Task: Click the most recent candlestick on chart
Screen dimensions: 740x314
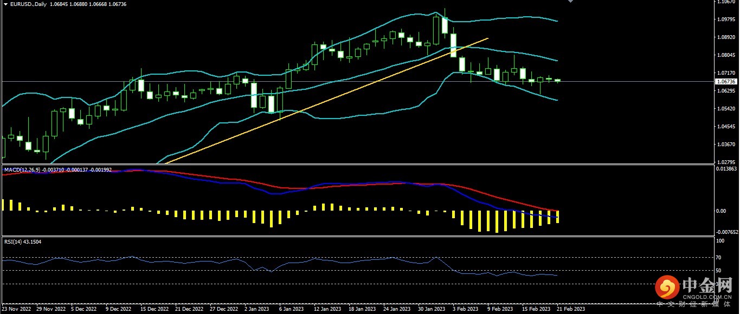Action: (557, 81)
